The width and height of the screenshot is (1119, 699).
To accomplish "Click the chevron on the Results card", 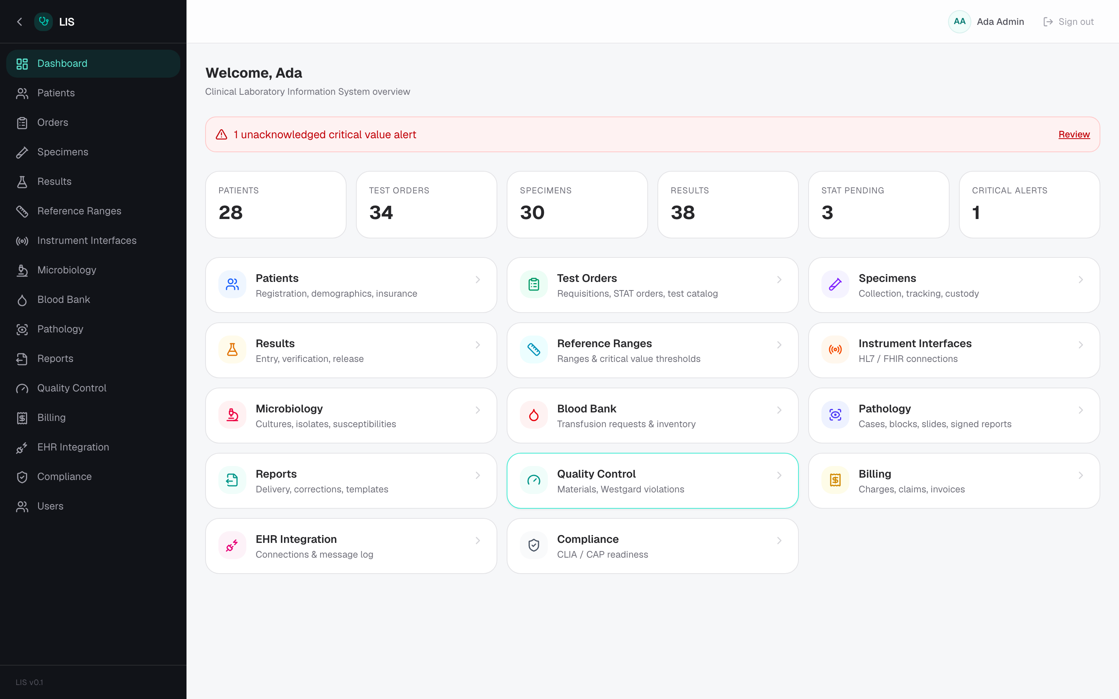I will click(x=478, y=345).
